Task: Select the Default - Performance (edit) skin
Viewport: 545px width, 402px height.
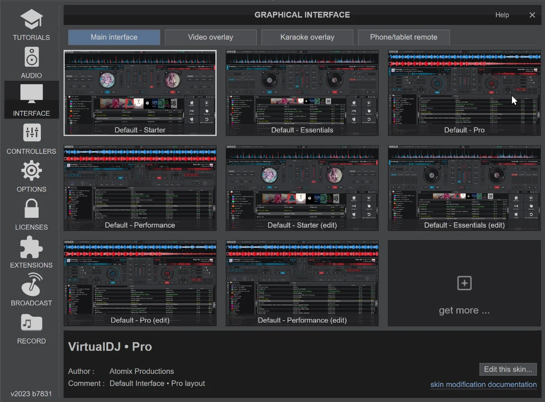Action: (x=302, y=283)
